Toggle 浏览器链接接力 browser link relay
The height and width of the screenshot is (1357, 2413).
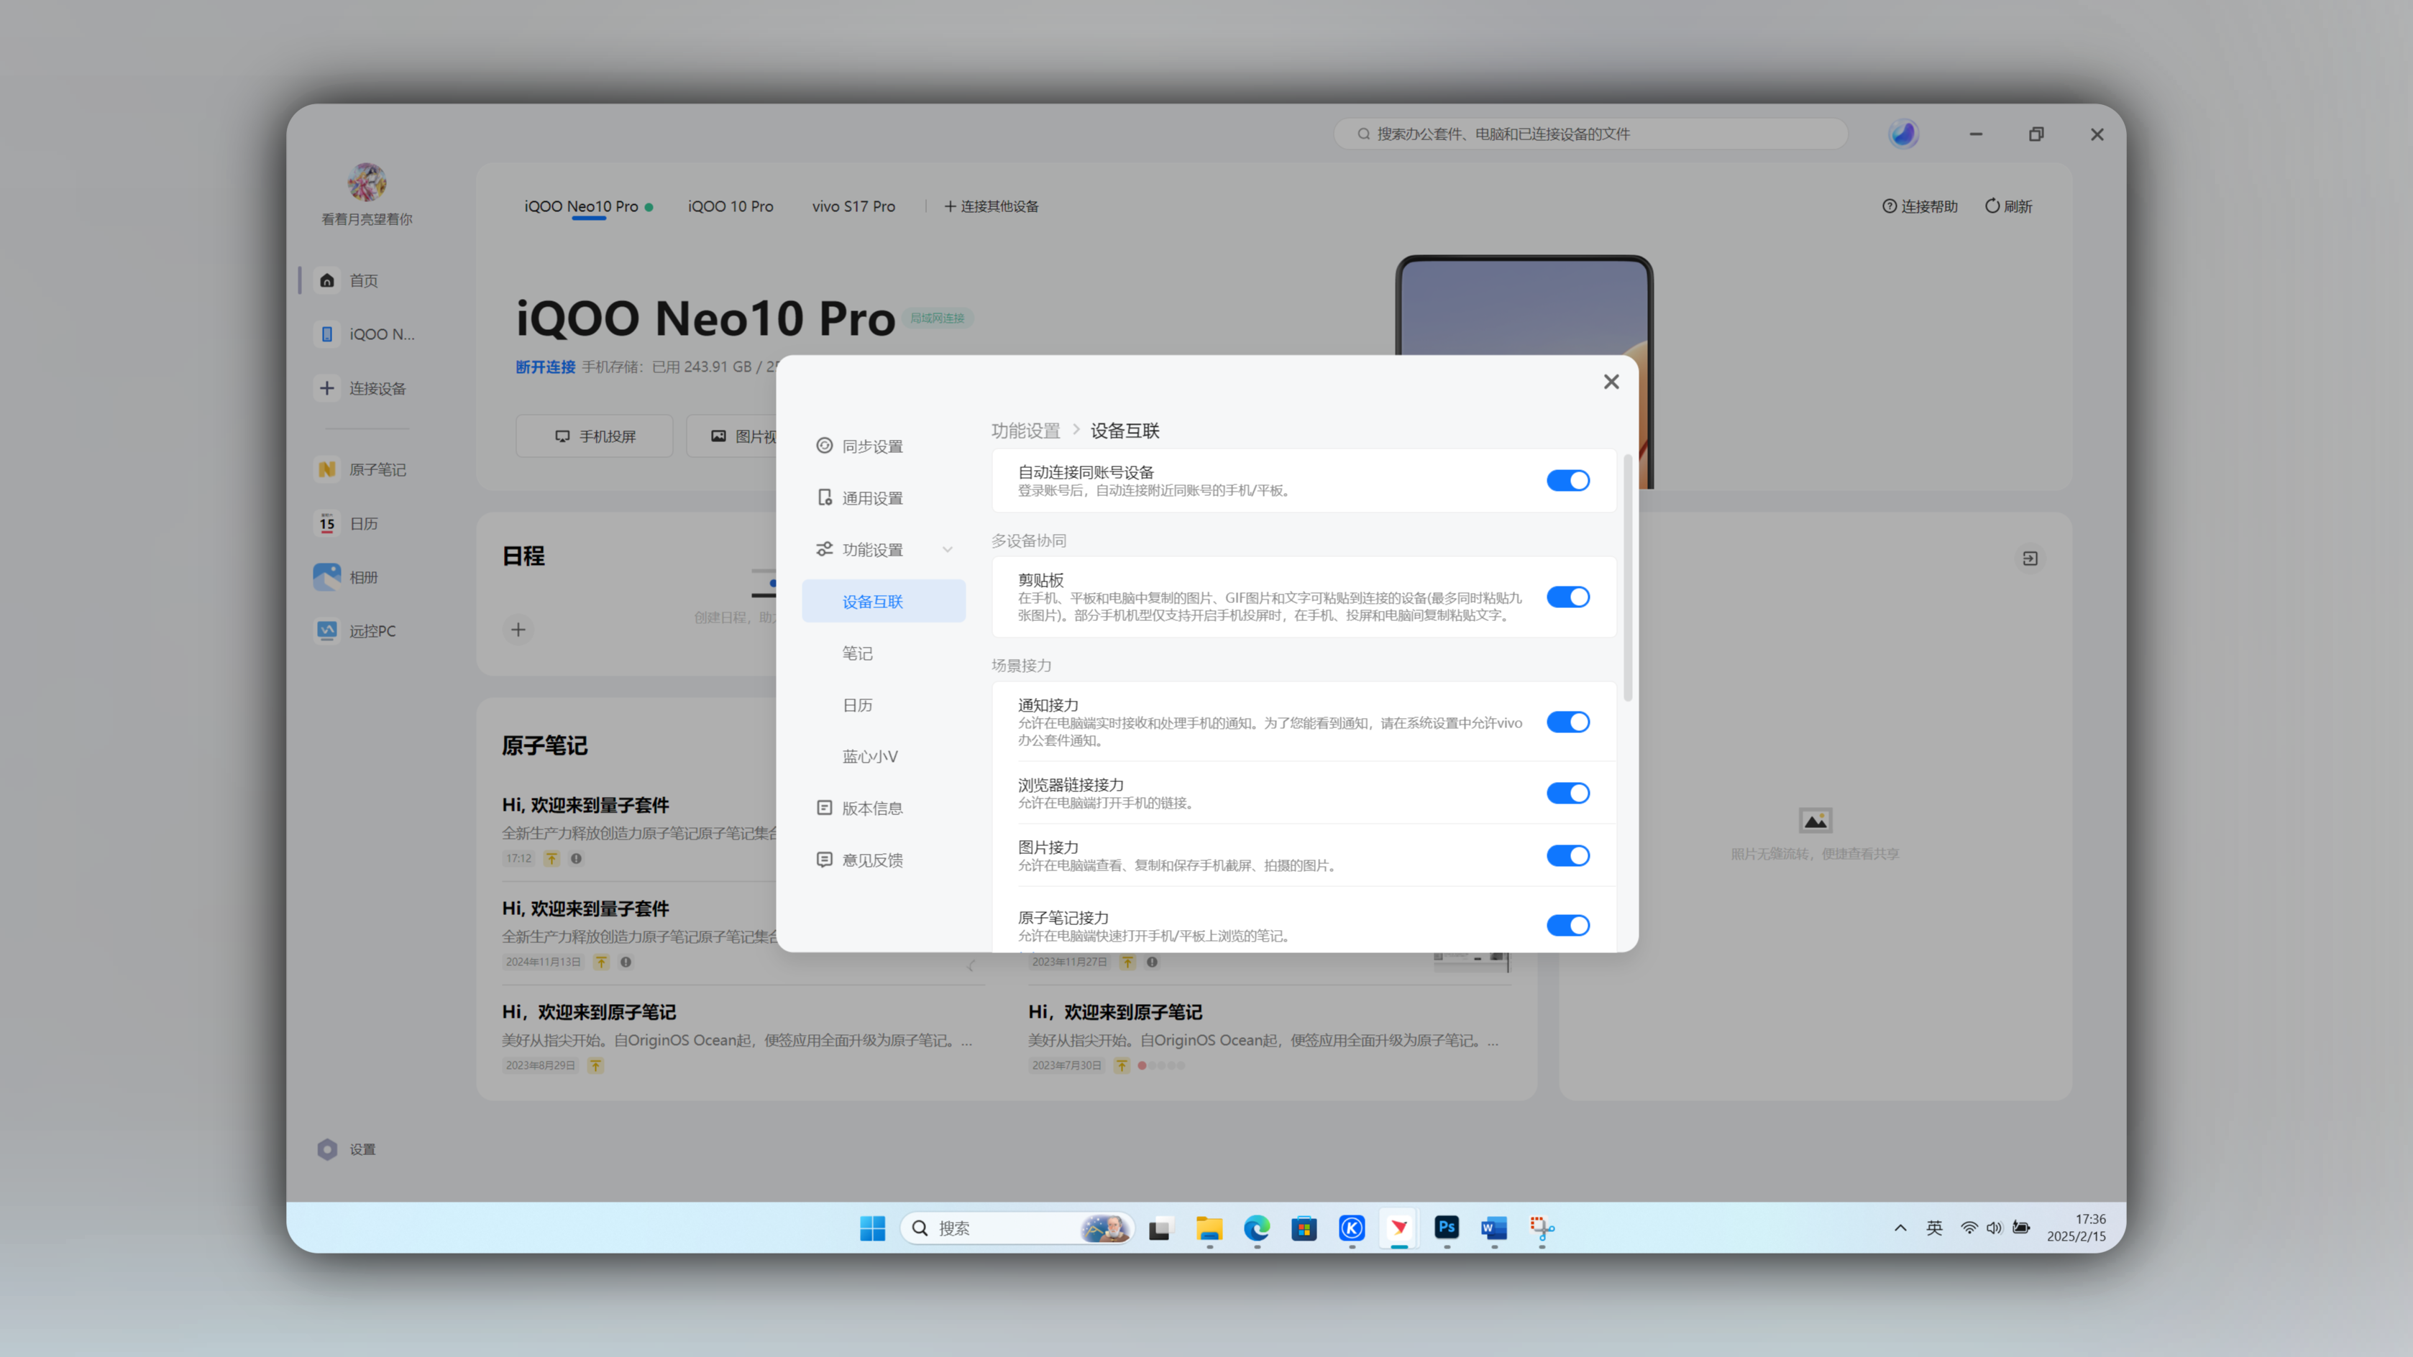pos(1567,793)
